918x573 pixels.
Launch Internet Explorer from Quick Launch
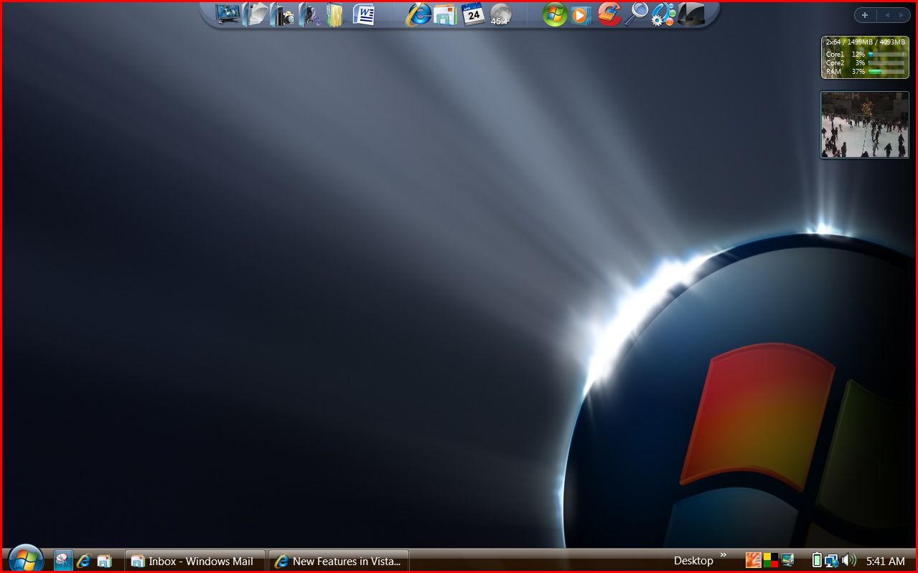pos(84,561)
